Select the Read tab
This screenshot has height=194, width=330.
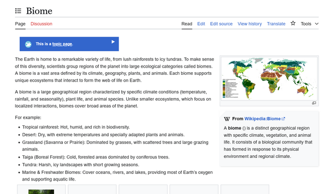187,24
